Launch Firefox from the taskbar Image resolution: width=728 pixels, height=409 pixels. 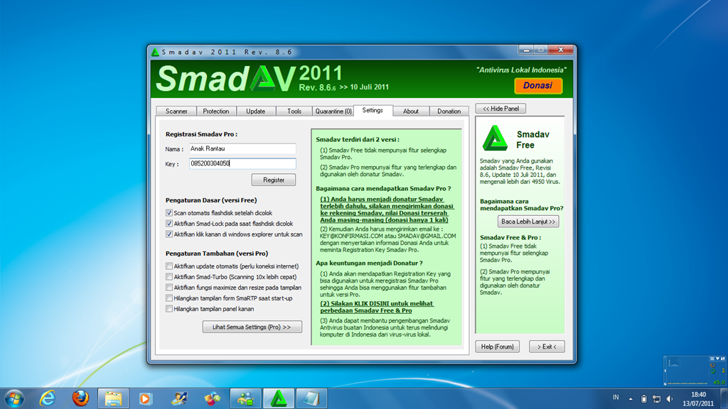pos(80,399)
